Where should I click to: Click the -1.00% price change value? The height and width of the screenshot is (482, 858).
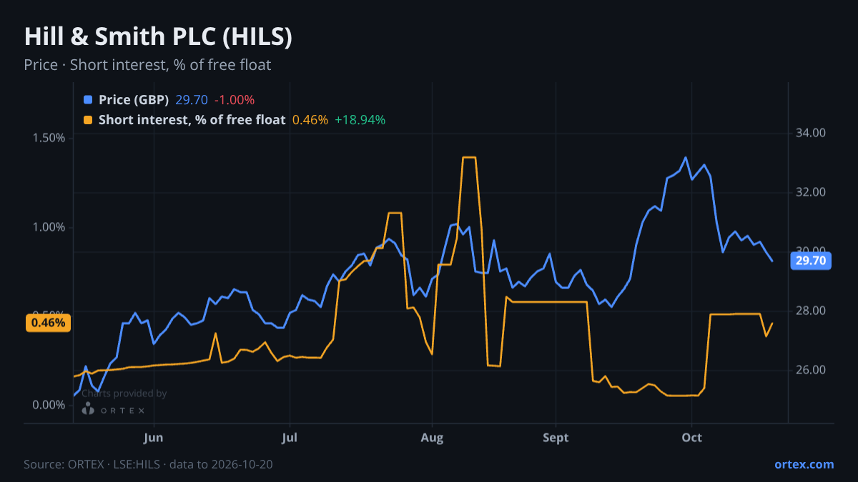tap(235, 100)
